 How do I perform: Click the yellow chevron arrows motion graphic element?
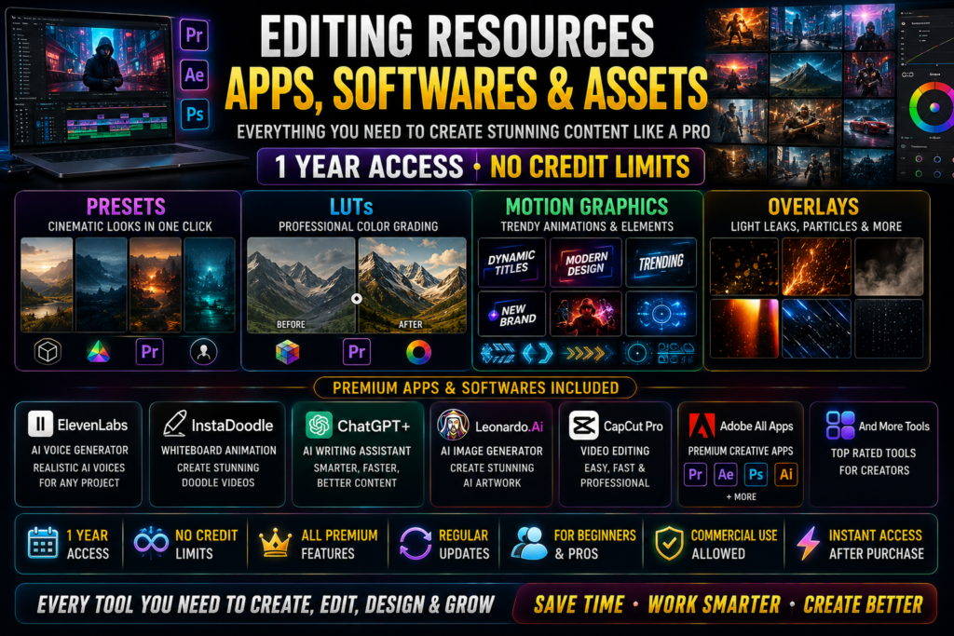click(587, 353)
